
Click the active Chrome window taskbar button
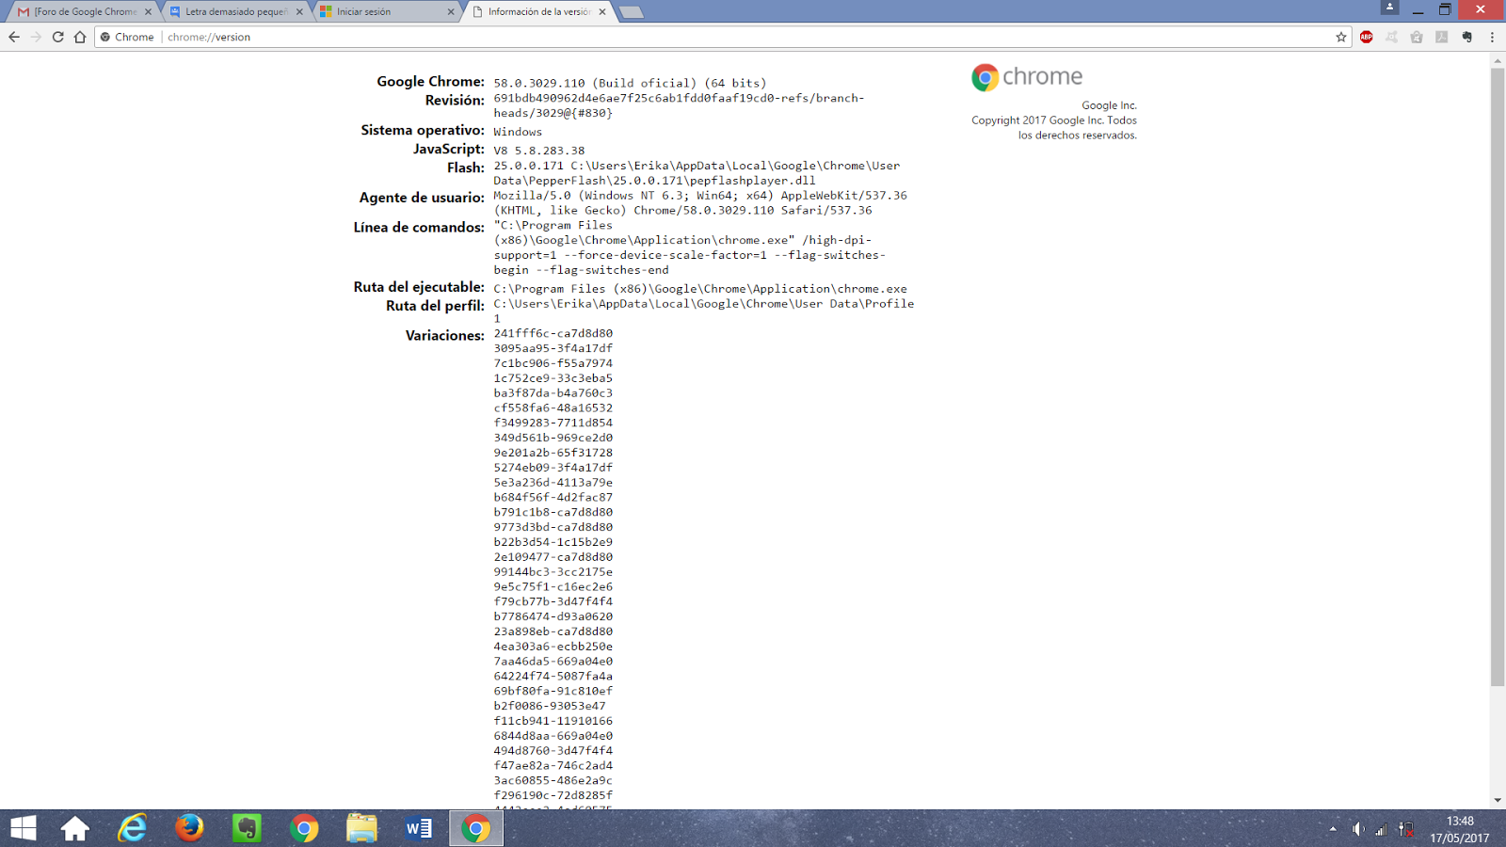[x=476, y=828]
